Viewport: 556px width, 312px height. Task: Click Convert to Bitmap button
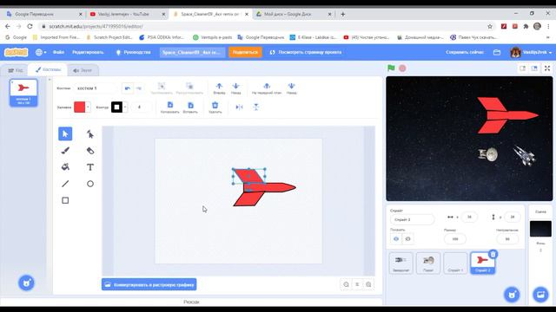pos(149,284)
